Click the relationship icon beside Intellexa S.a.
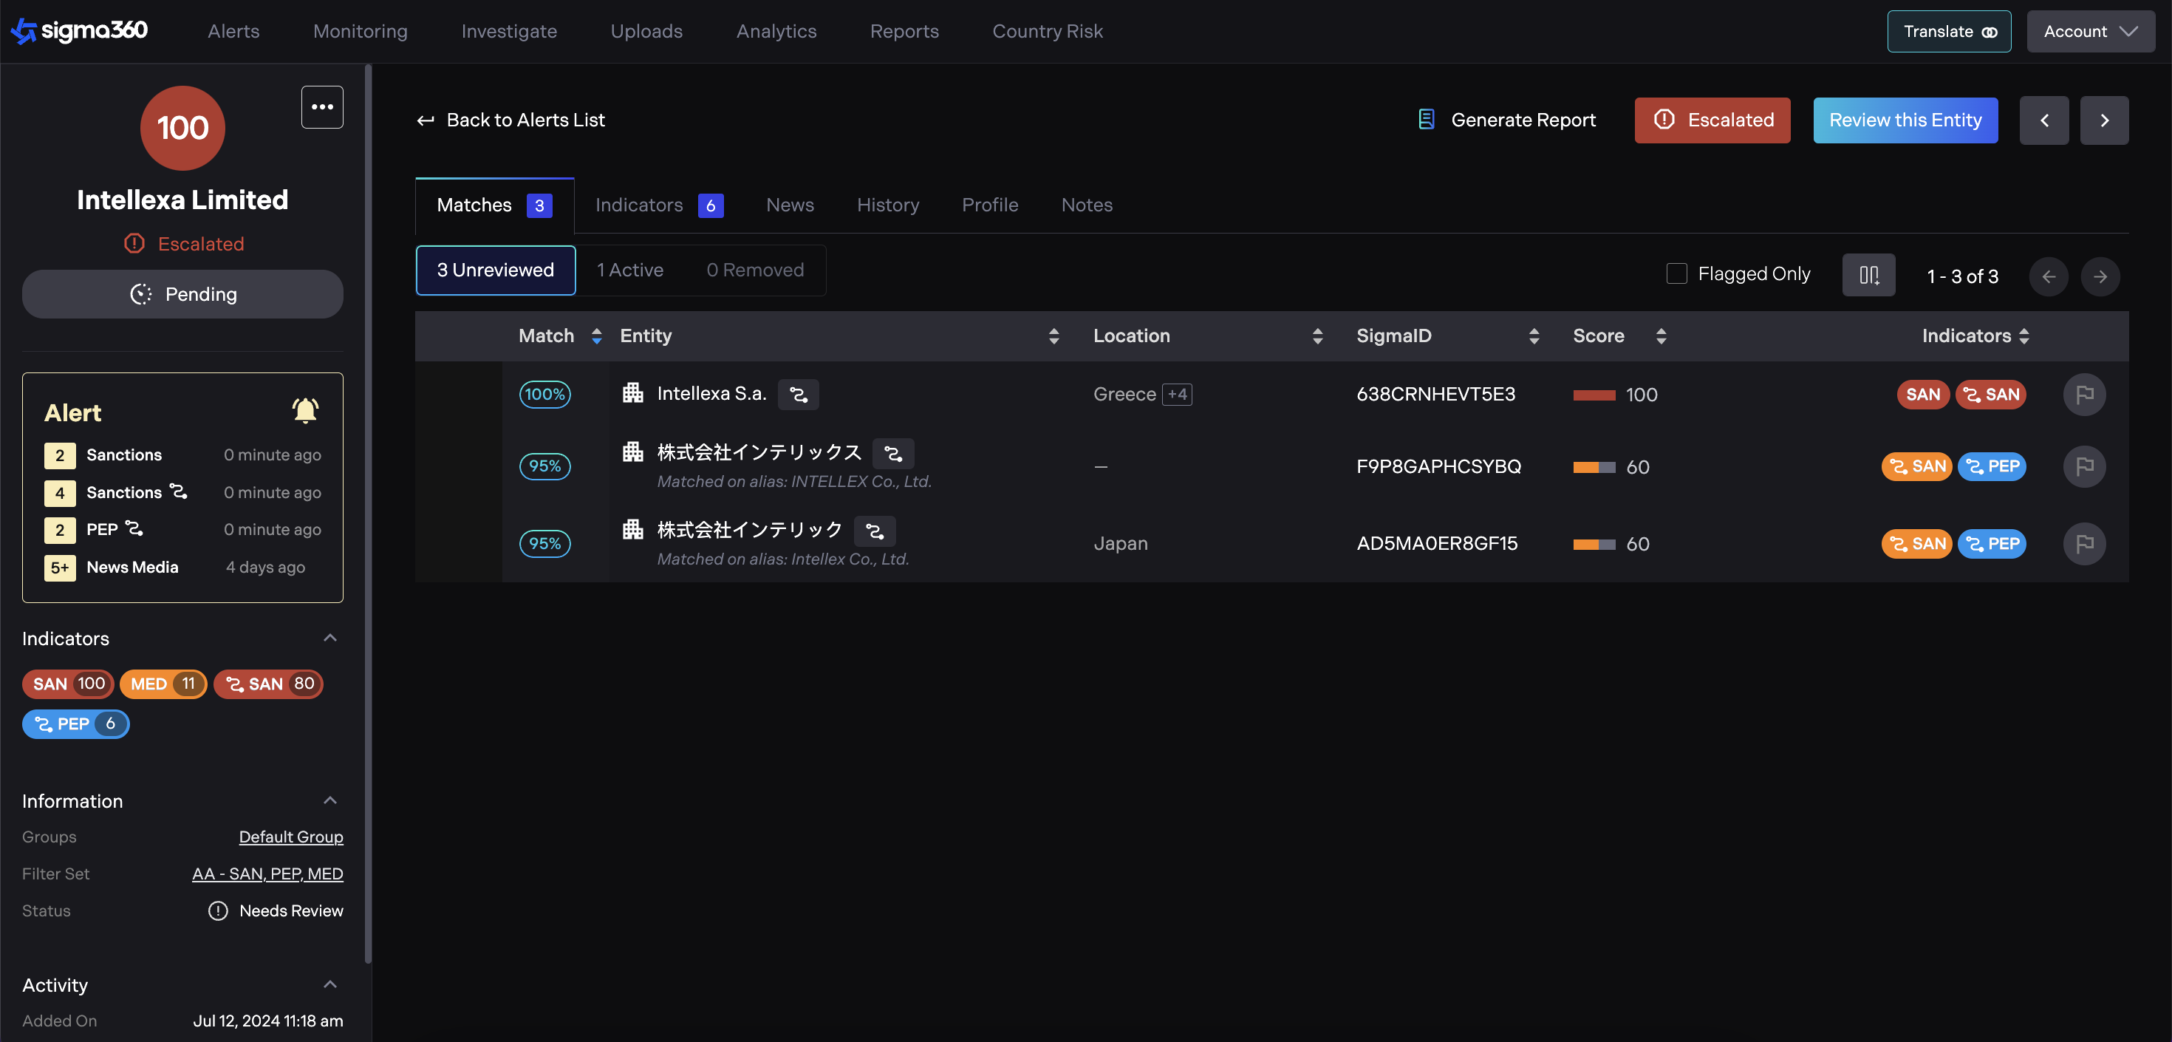The height and width of the screenshot is (1042, 2172). point(798,395)
